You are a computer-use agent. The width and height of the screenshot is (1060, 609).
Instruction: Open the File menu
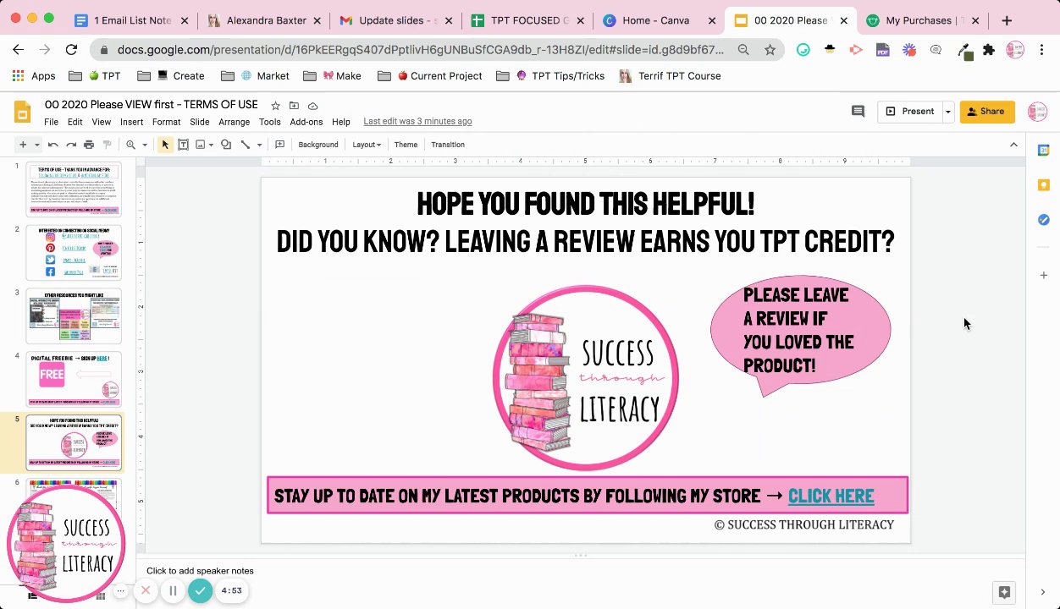51,122
